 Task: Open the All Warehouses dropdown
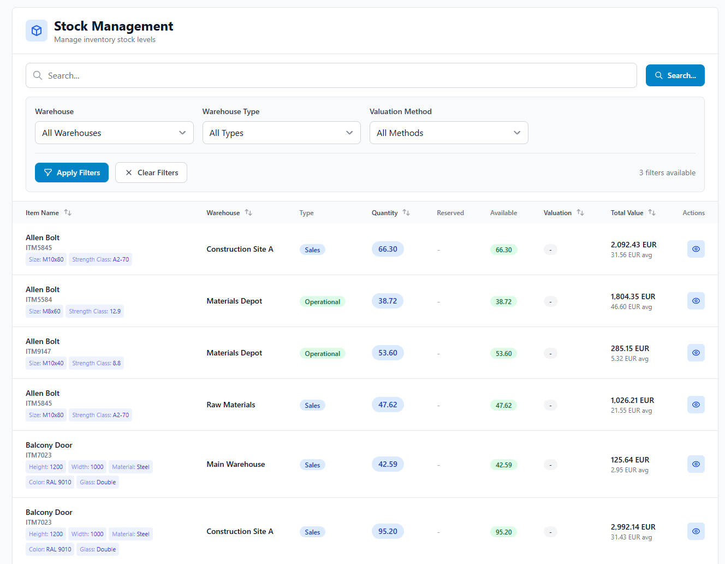coord(114,133)
